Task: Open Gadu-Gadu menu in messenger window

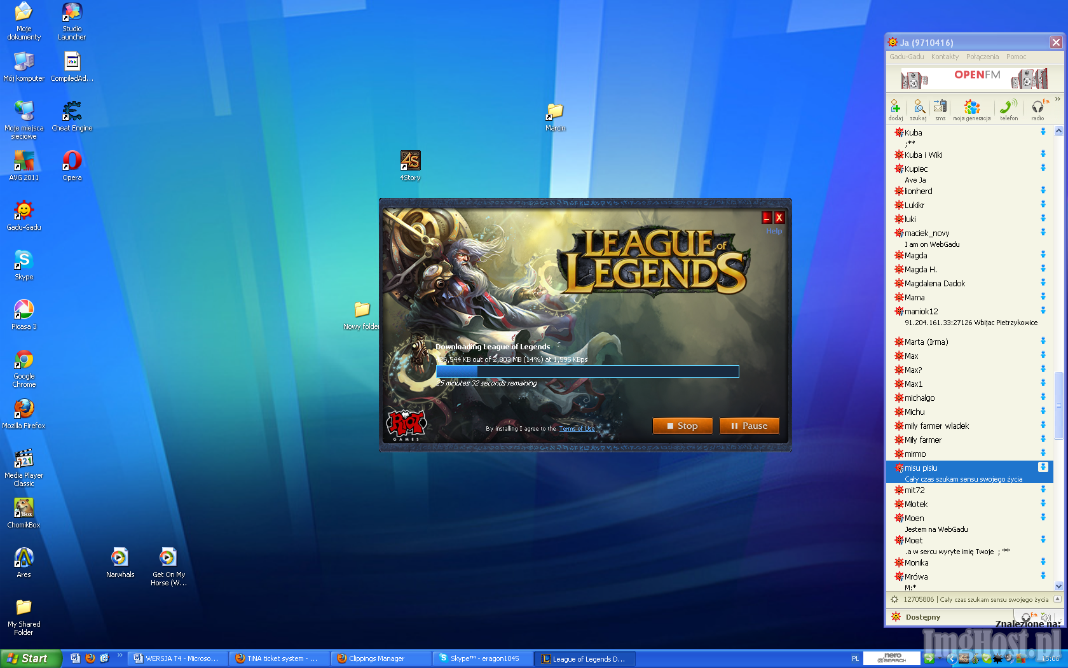Action: tap(907, 57)
